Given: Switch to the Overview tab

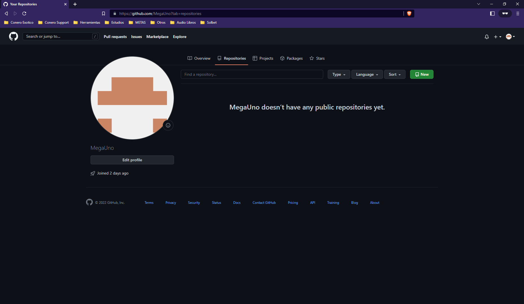Looking at the screenshot, I should [199, 58].
